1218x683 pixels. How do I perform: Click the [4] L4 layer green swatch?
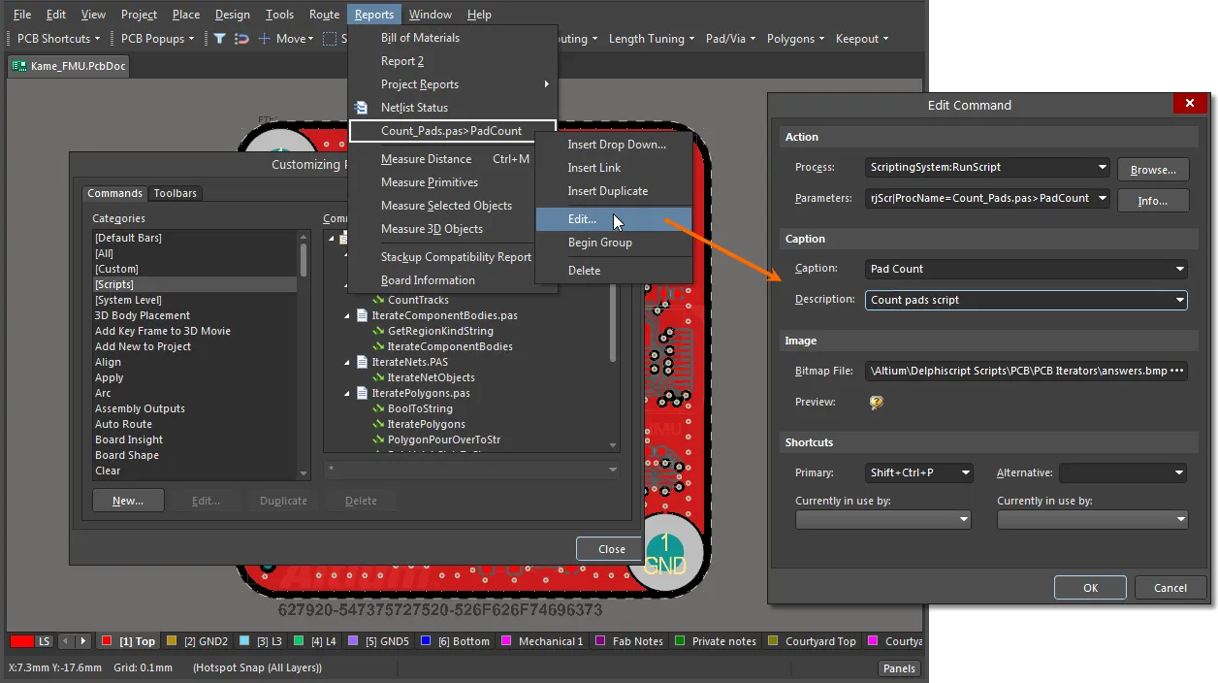(300, 641)
